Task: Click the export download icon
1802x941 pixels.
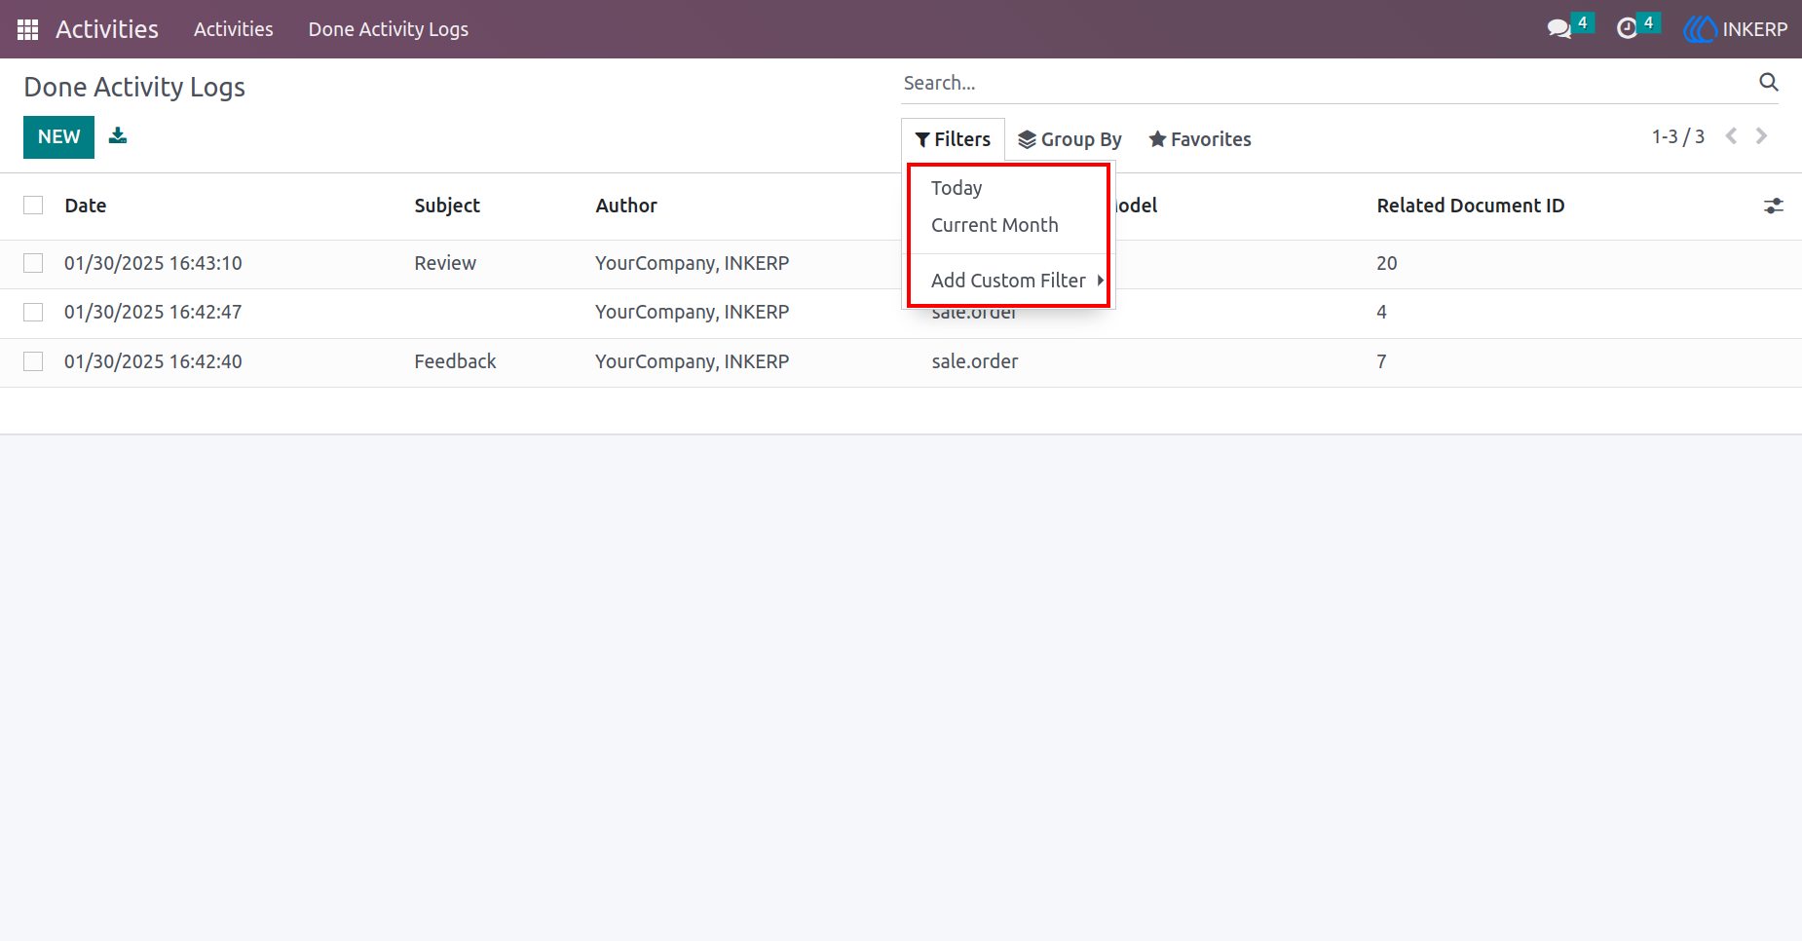Action: tap(118, 135)
